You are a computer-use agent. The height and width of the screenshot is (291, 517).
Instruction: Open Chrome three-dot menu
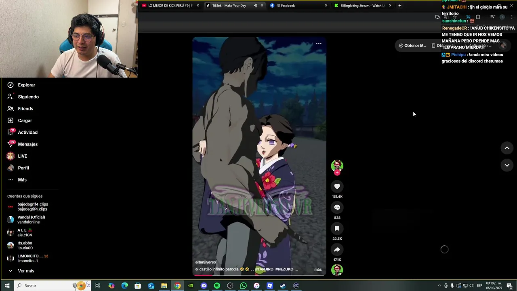tap(512, 17)
